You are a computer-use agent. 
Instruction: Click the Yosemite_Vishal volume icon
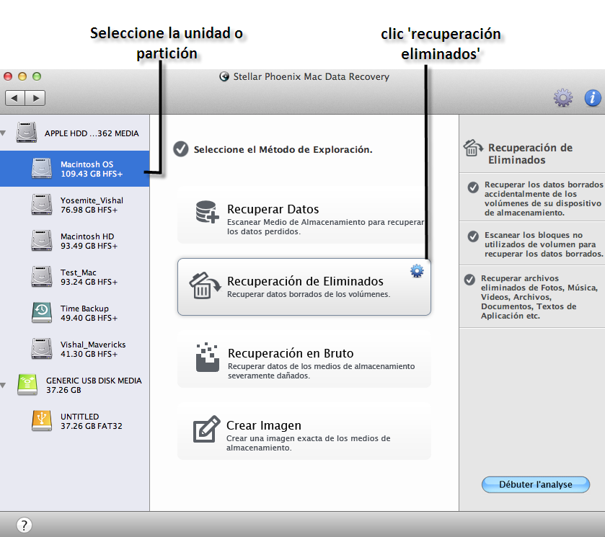click(x=42, y=205)
